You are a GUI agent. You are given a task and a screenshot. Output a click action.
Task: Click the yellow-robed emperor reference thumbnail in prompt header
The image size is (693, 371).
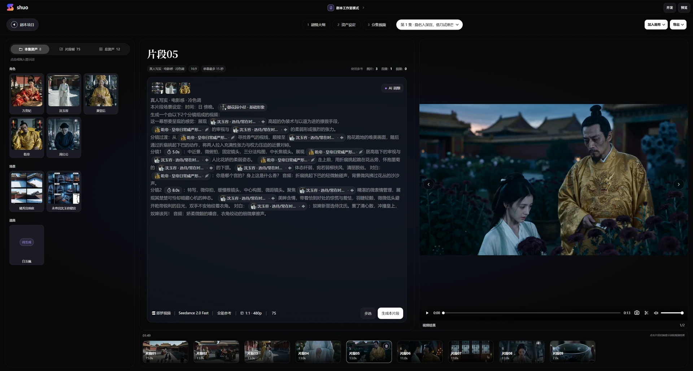185,88
